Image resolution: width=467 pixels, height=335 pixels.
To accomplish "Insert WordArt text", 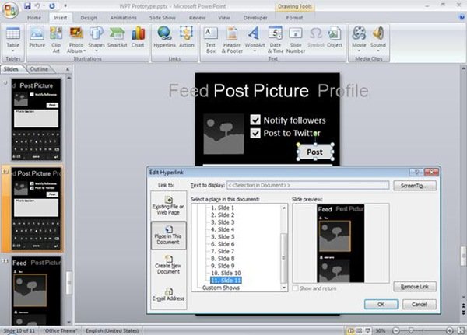I will pyautogui.click(x=255, y=38).
